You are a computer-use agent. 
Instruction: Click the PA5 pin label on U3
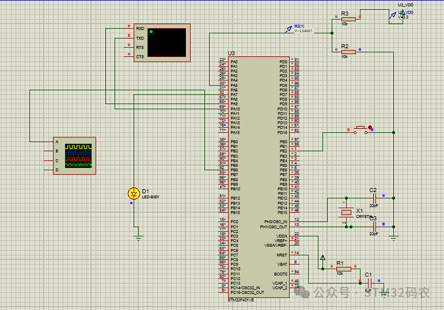[234, 86]
